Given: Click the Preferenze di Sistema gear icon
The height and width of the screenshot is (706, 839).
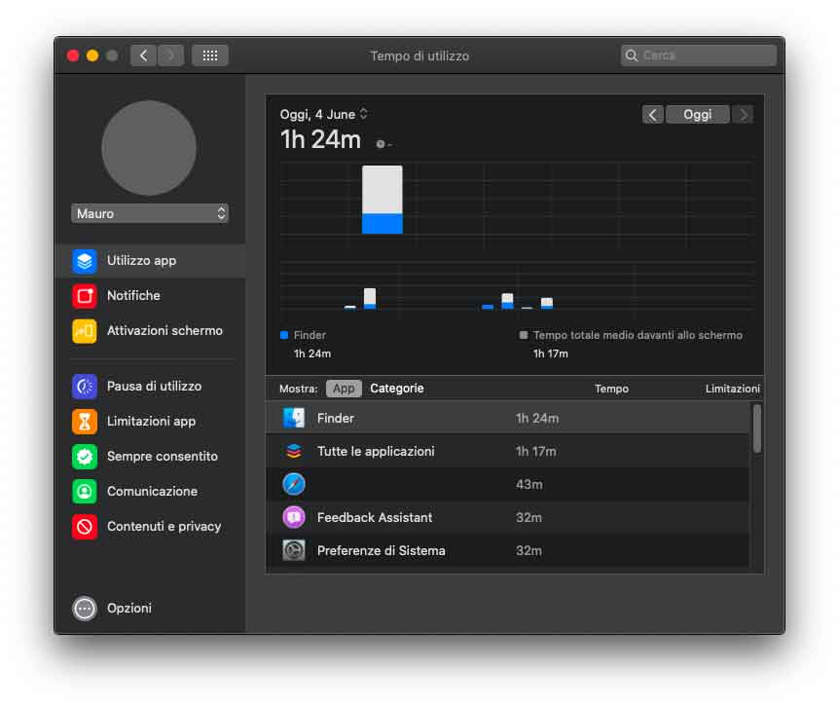Looking at the screenshot, I should pyautogui.click(x=294, y=551).
